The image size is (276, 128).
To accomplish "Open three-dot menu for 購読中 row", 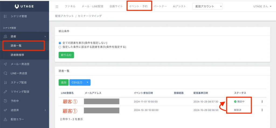I will (x=262, y=102).
